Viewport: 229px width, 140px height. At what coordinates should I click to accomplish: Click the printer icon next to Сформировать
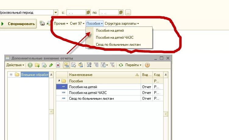pos(42,23)
